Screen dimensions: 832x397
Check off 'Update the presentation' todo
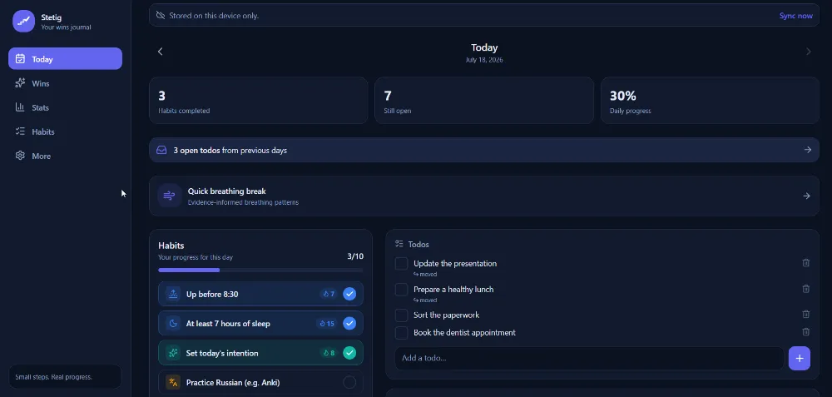401,263
